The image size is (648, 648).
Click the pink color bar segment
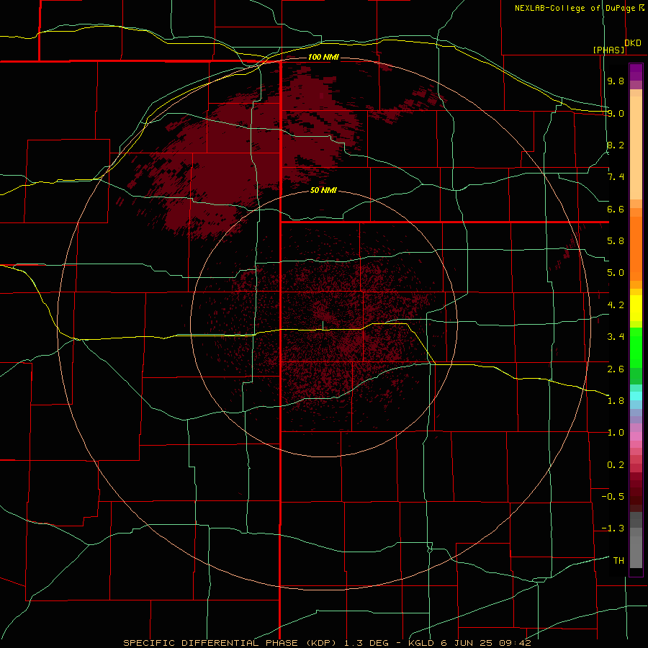click(636, 436)
